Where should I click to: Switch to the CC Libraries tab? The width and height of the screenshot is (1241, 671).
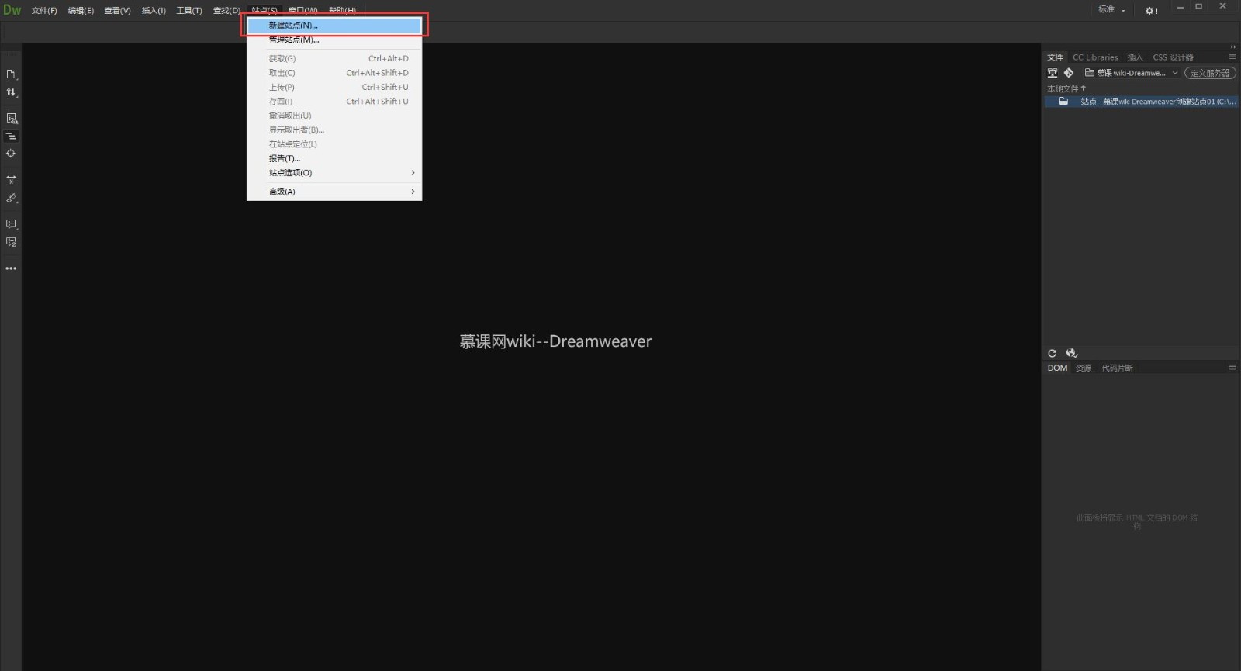pos(1095,57)
